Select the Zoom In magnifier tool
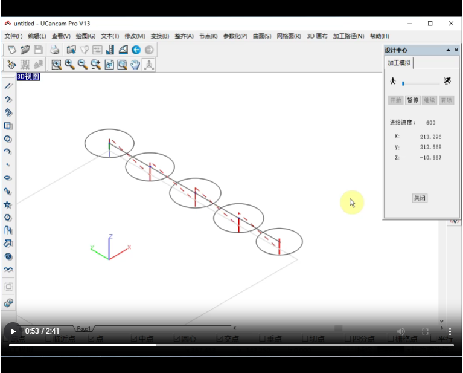This screenshot has width=463, height=373. click(x=69, y=65)
